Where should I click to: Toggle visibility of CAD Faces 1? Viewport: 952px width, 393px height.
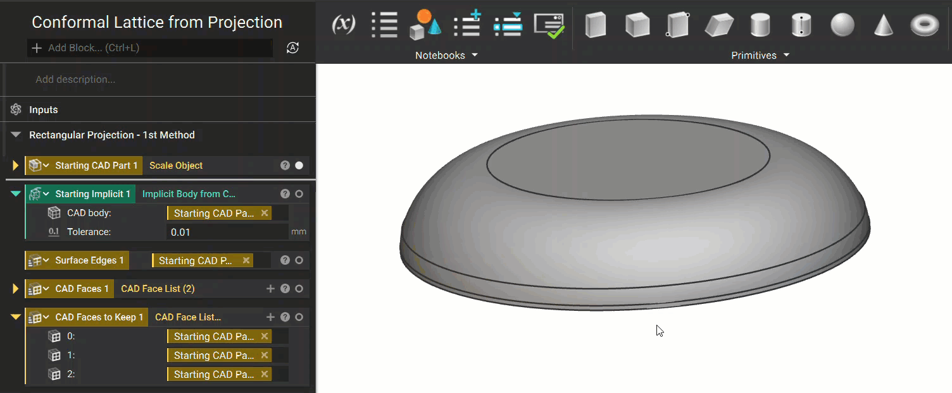tap(299, 289)
